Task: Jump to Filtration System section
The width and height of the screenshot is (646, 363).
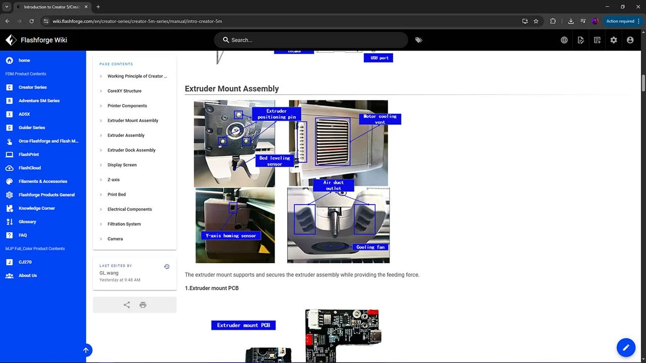Action: pyautogui.click(x=124, y=224)
